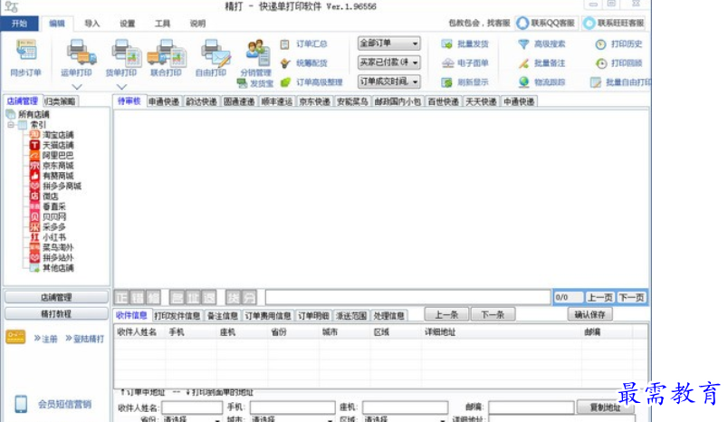Open 高级搜索 advanced search

coord(541,44)
